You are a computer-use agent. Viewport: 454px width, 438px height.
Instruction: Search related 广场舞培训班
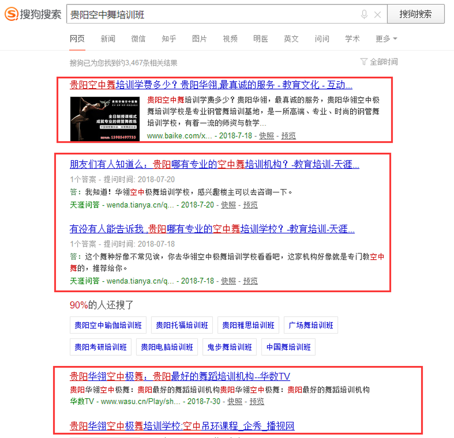(x=311, y=325)
